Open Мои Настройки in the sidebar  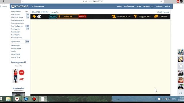pyautogui.click(x=17, y=38)
